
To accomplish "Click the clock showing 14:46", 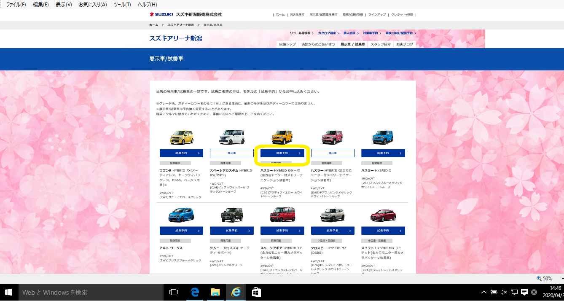I will coord(556,288).
